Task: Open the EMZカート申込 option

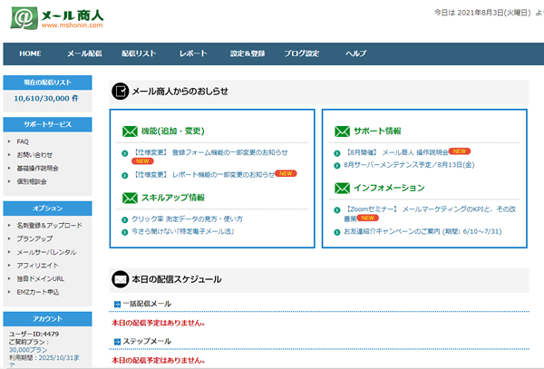Action: pyautogui.click(x=37, y=292)
